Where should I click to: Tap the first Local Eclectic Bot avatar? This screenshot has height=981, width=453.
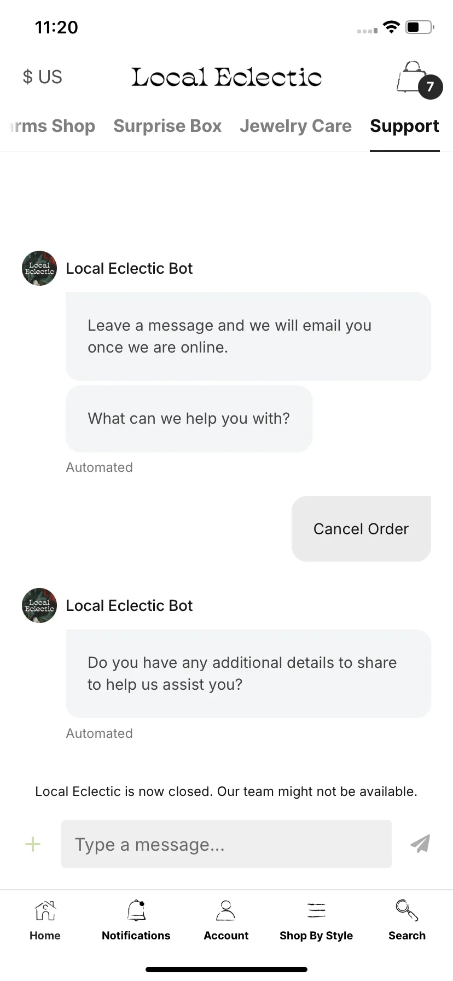coord(39,268)
